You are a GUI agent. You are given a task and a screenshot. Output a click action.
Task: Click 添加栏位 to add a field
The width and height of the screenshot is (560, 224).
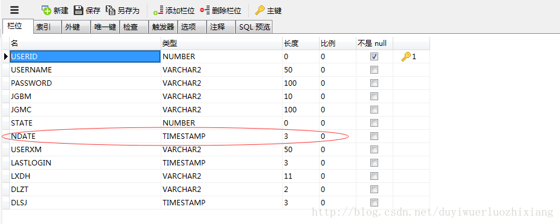(x=174, y=10)
